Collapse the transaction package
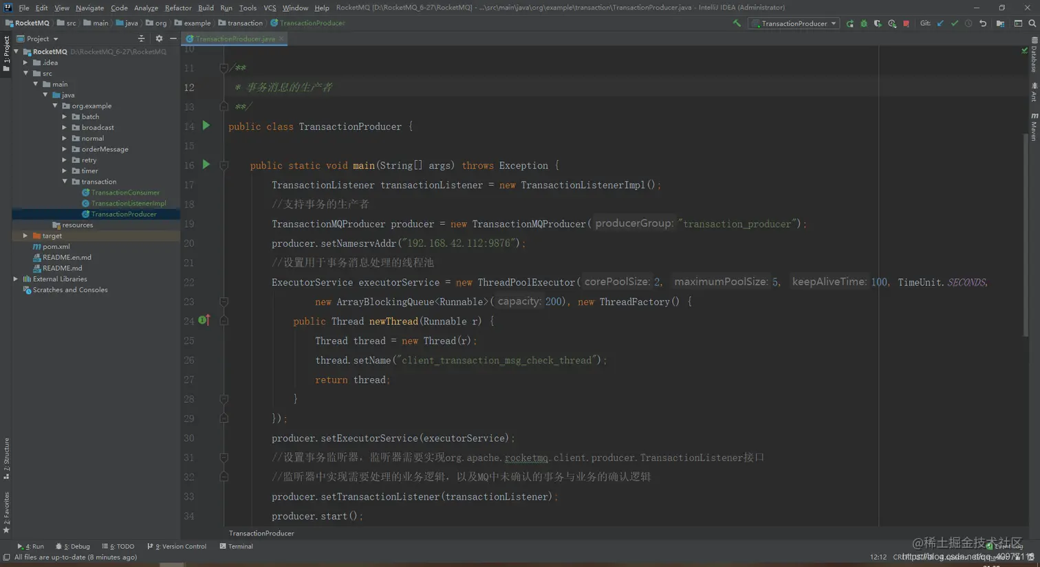 pyautogui.click(x=65, y=181)
